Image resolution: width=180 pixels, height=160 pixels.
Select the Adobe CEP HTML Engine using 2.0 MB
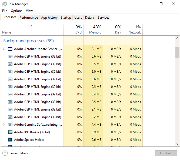click(x=72, y=72)
